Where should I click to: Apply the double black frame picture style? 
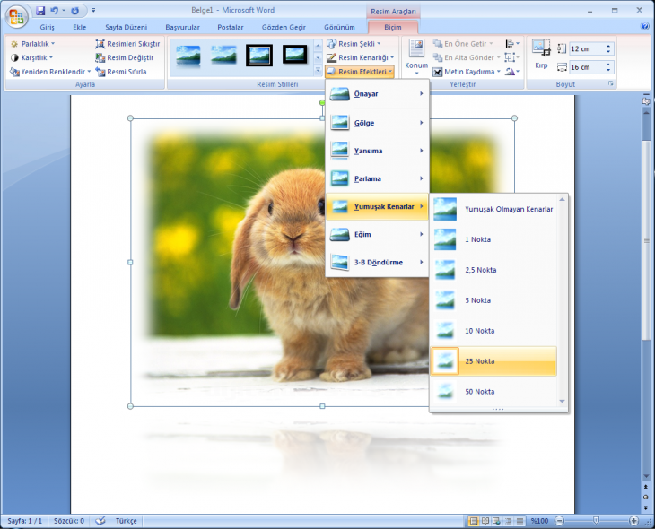click(x=259, y=55)
